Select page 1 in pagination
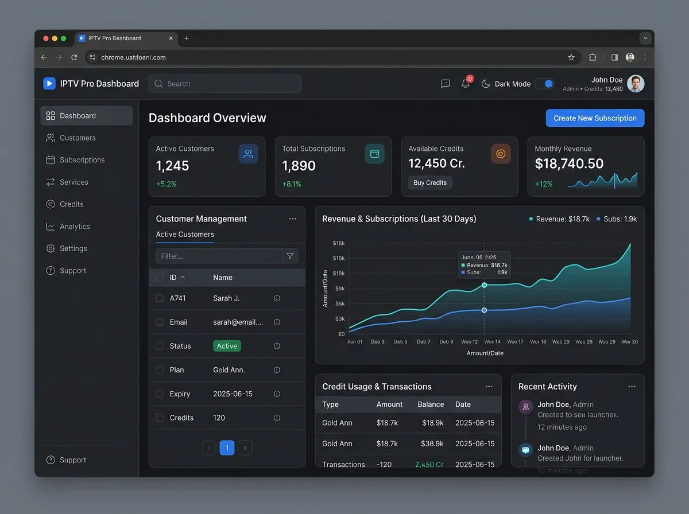 [227, 448]
